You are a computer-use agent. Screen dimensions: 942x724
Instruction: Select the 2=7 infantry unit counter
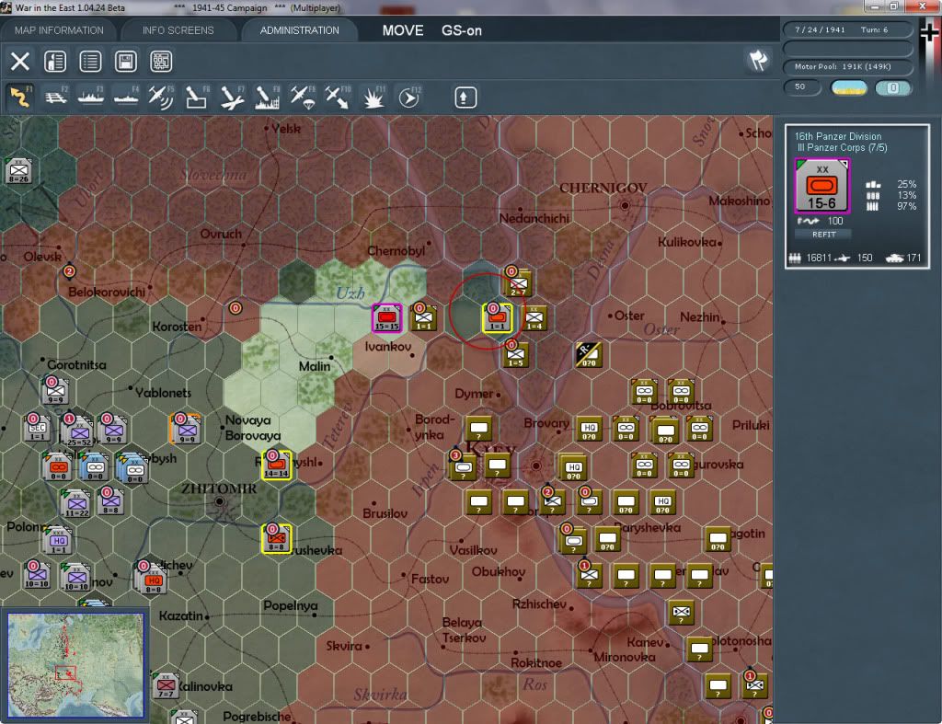(x=518, y=283)
